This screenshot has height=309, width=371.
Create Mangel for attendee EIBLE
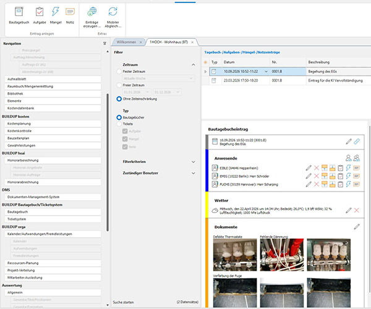pyautogui.click(x=348, y=168)
